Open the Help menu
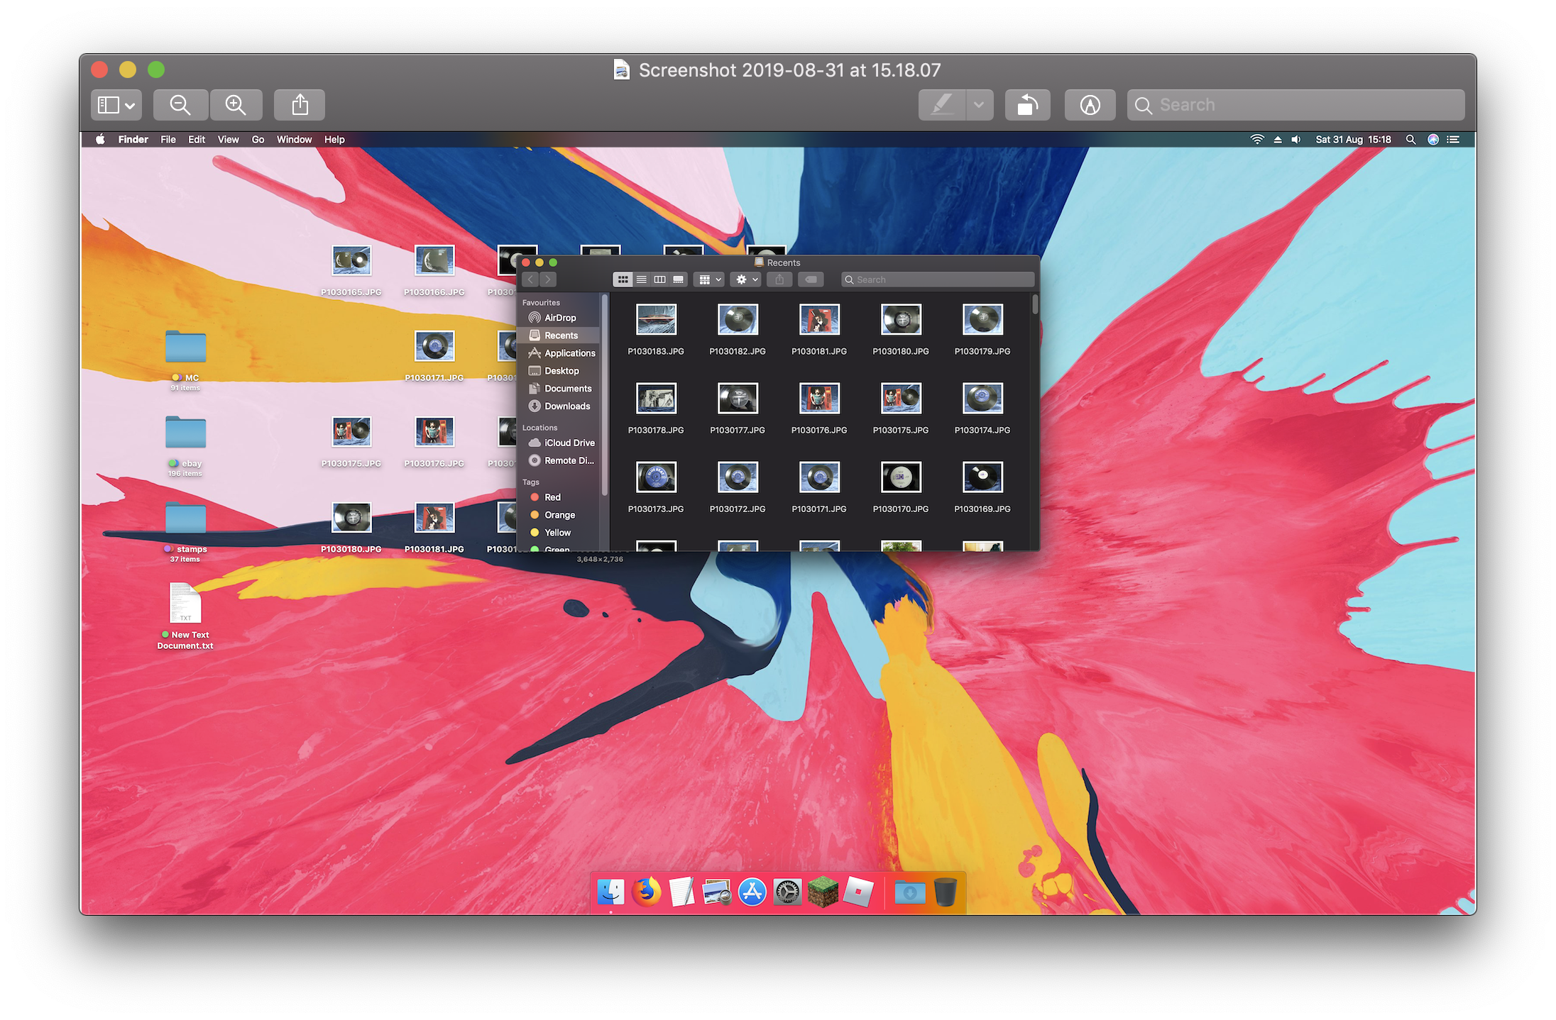Screen dimensions: 1556x1020 pos(334,140)
